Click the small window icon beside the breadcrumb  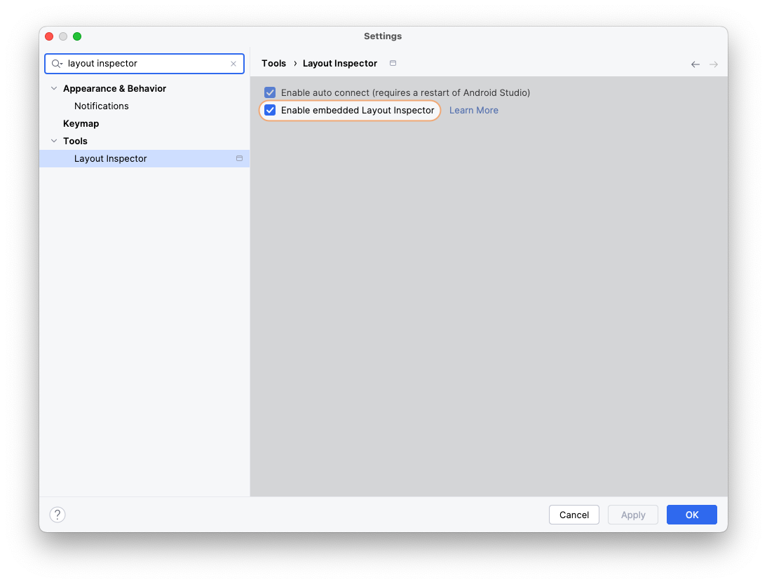pyautogui.click(x=393, y=62)
